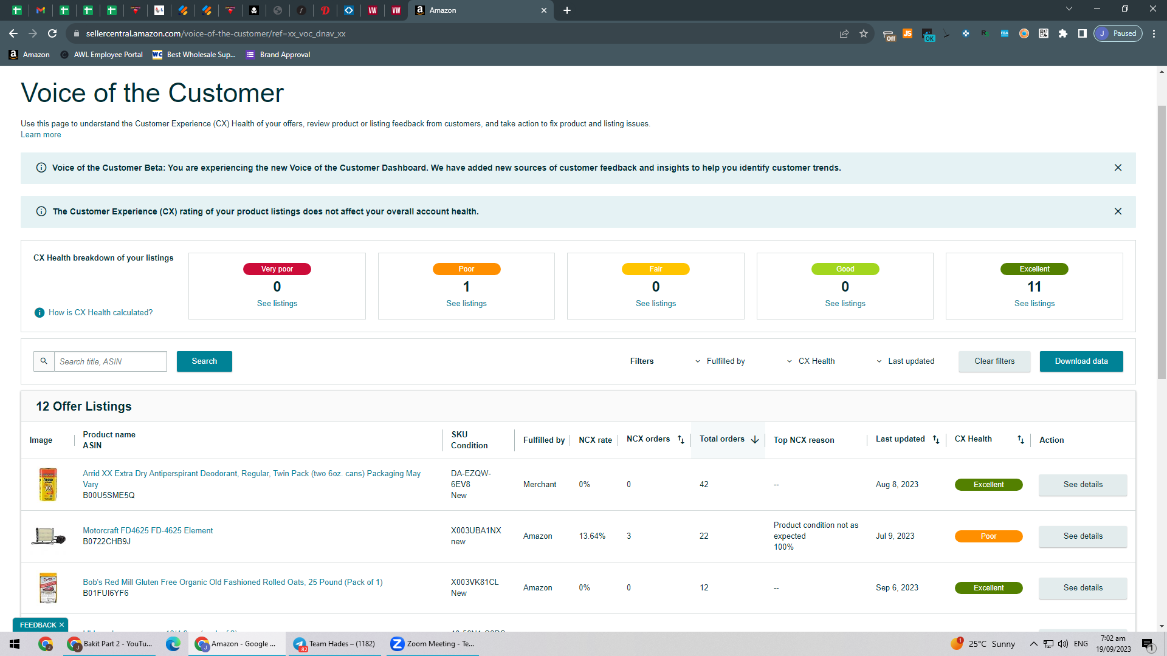Open Microsoft Edge from the taskbar

[173, 644]
